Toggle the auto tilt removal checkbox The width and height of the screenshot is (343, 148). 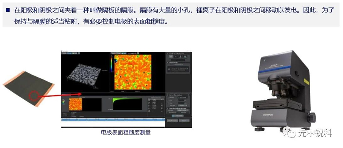pyautogui.click(x=174, y=65)
